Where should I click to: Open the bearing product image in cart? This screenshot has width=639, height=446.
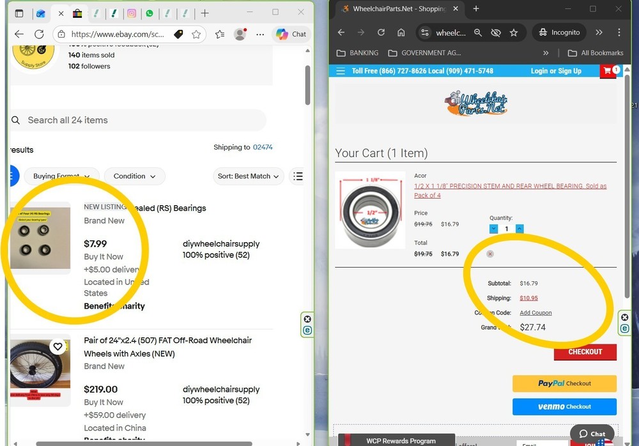370,210
